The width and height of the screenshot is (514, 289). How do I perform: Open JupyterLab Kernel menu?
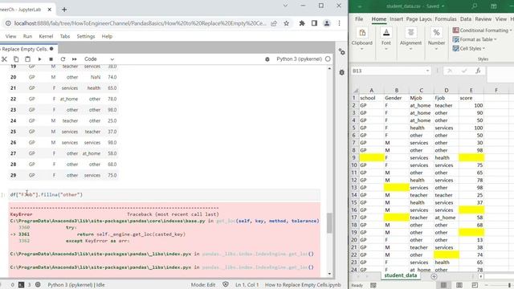[46, 36]
